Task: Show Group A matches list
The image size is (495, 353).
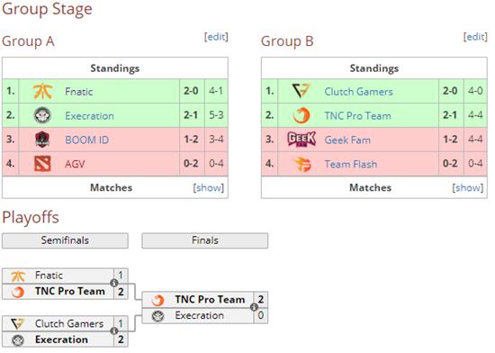Action: [x=209, y=187]
